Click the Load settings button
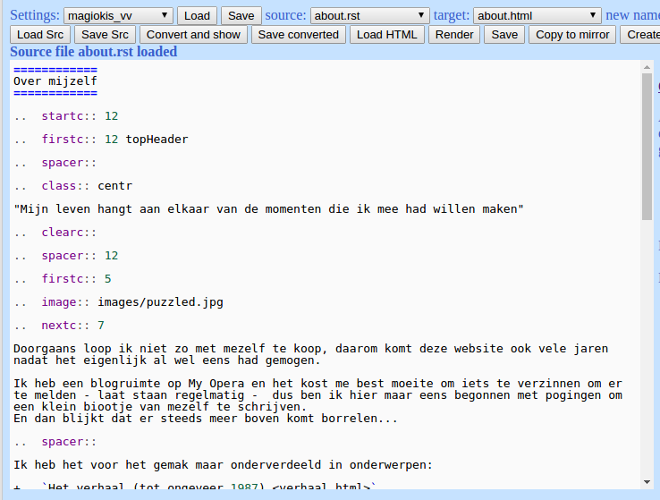The height and width of the screenshot is (500, 660). click(197, 16)
